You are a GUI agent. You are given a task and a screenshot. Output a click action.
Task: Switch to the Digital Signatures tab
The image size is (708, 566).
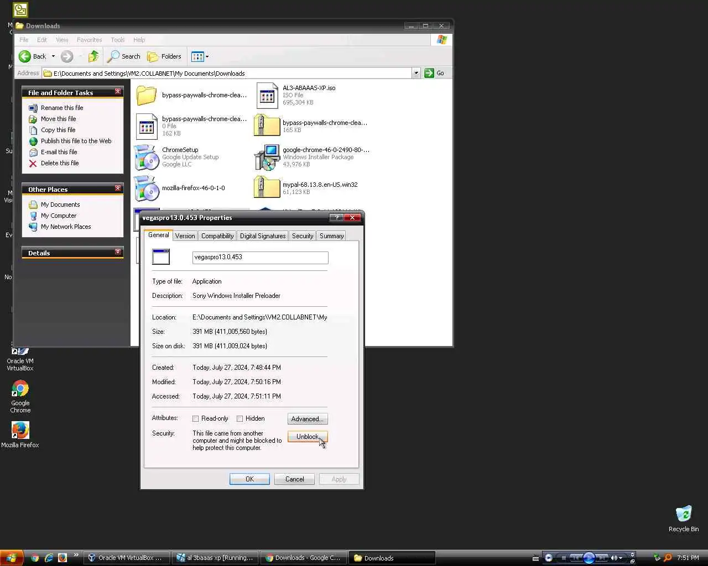point(263,235)
